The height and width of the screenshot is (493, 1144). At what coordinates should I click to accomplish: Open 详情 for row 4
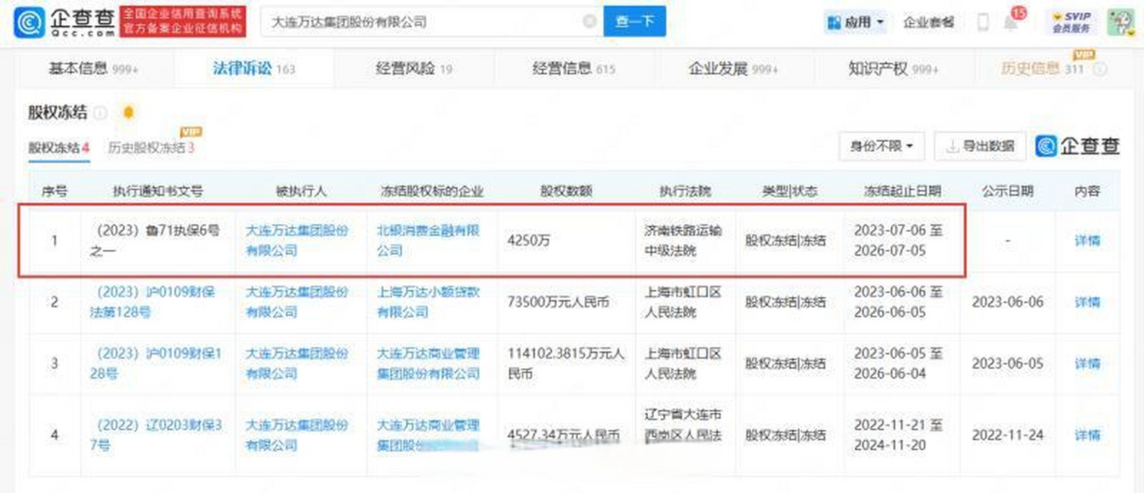coord(1087,435)
